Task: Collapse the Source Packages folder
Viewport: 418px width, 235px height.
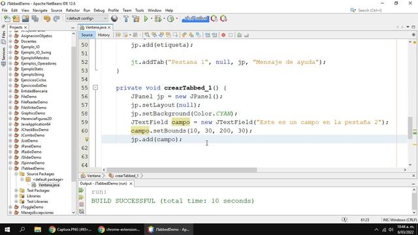Action: click(16, 174)
